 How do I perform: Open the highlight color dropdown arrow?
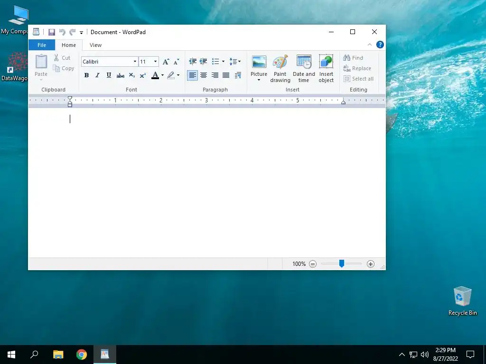[178, 75]
